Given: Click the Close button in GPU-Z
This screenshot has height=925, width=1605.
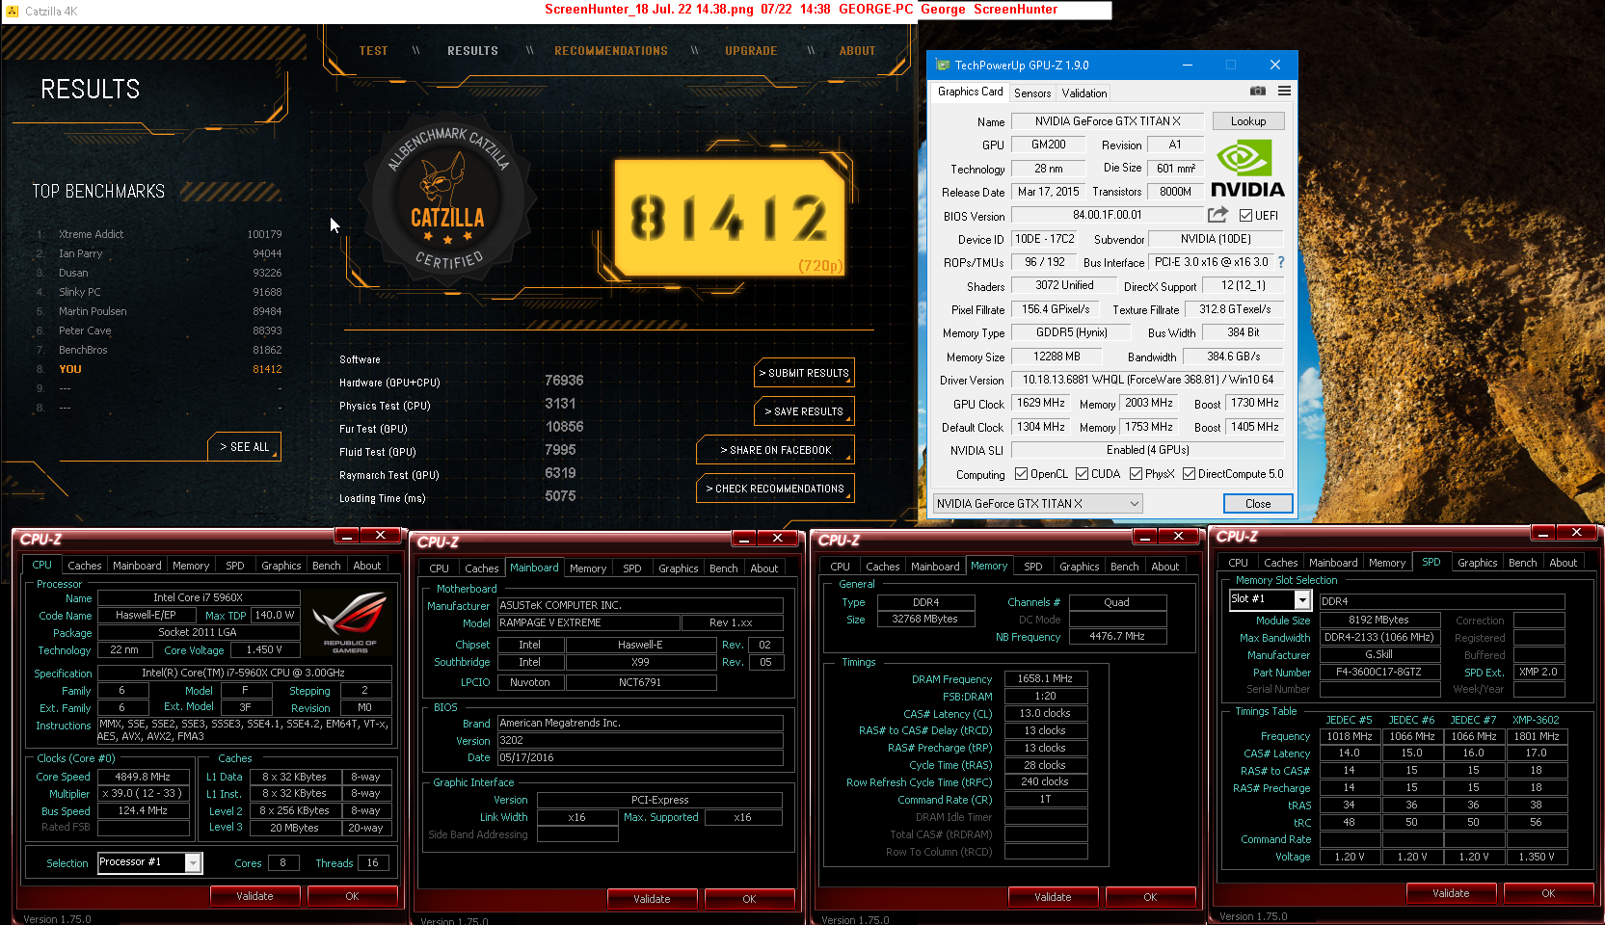Looking at the screenshot, I should (1257, 503).
